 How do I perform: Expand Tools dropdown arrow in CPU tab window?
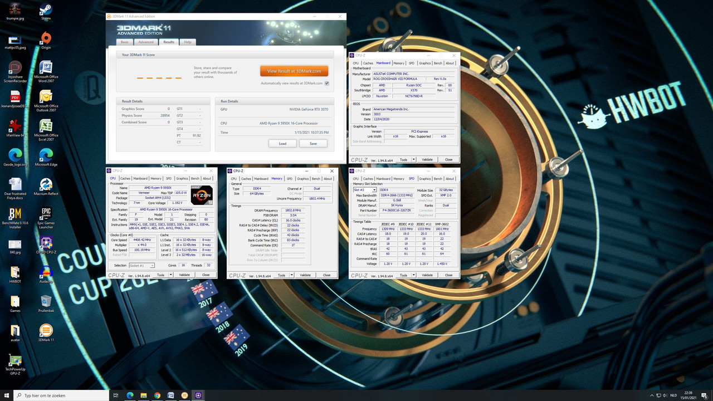click(170, 275)
